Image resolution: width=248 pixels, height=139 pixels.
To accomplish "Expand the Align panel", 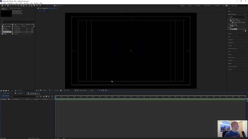I will [x=229, y=37].
